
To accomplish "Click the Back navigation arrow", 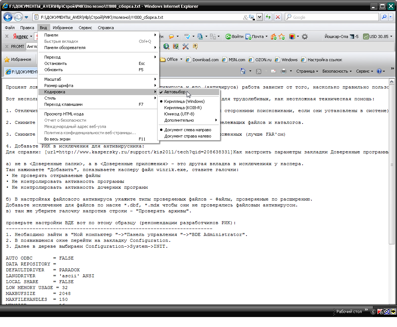I will 8,17.
